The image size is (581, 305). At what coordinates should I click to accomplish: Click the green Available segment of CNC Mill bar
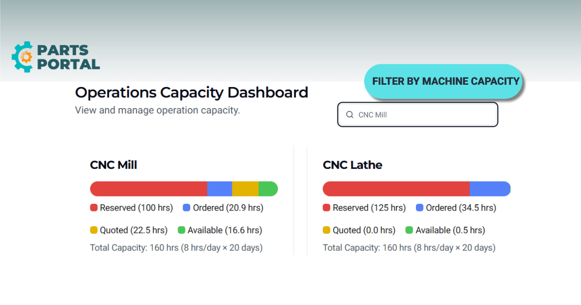coord(268,189)
